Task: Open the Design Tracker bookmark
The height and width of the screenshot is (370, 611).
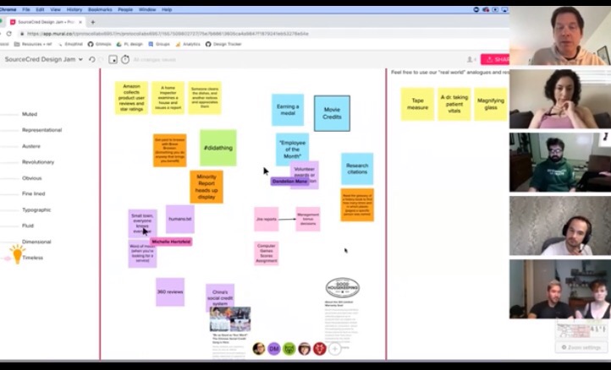Action: click(224, 45)
